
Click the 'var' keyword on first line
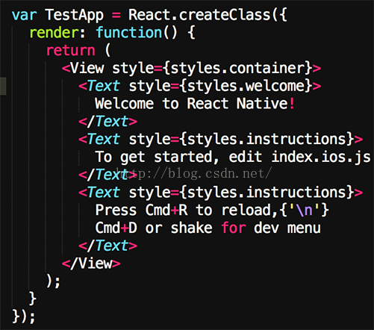click(x=24, y=15)
